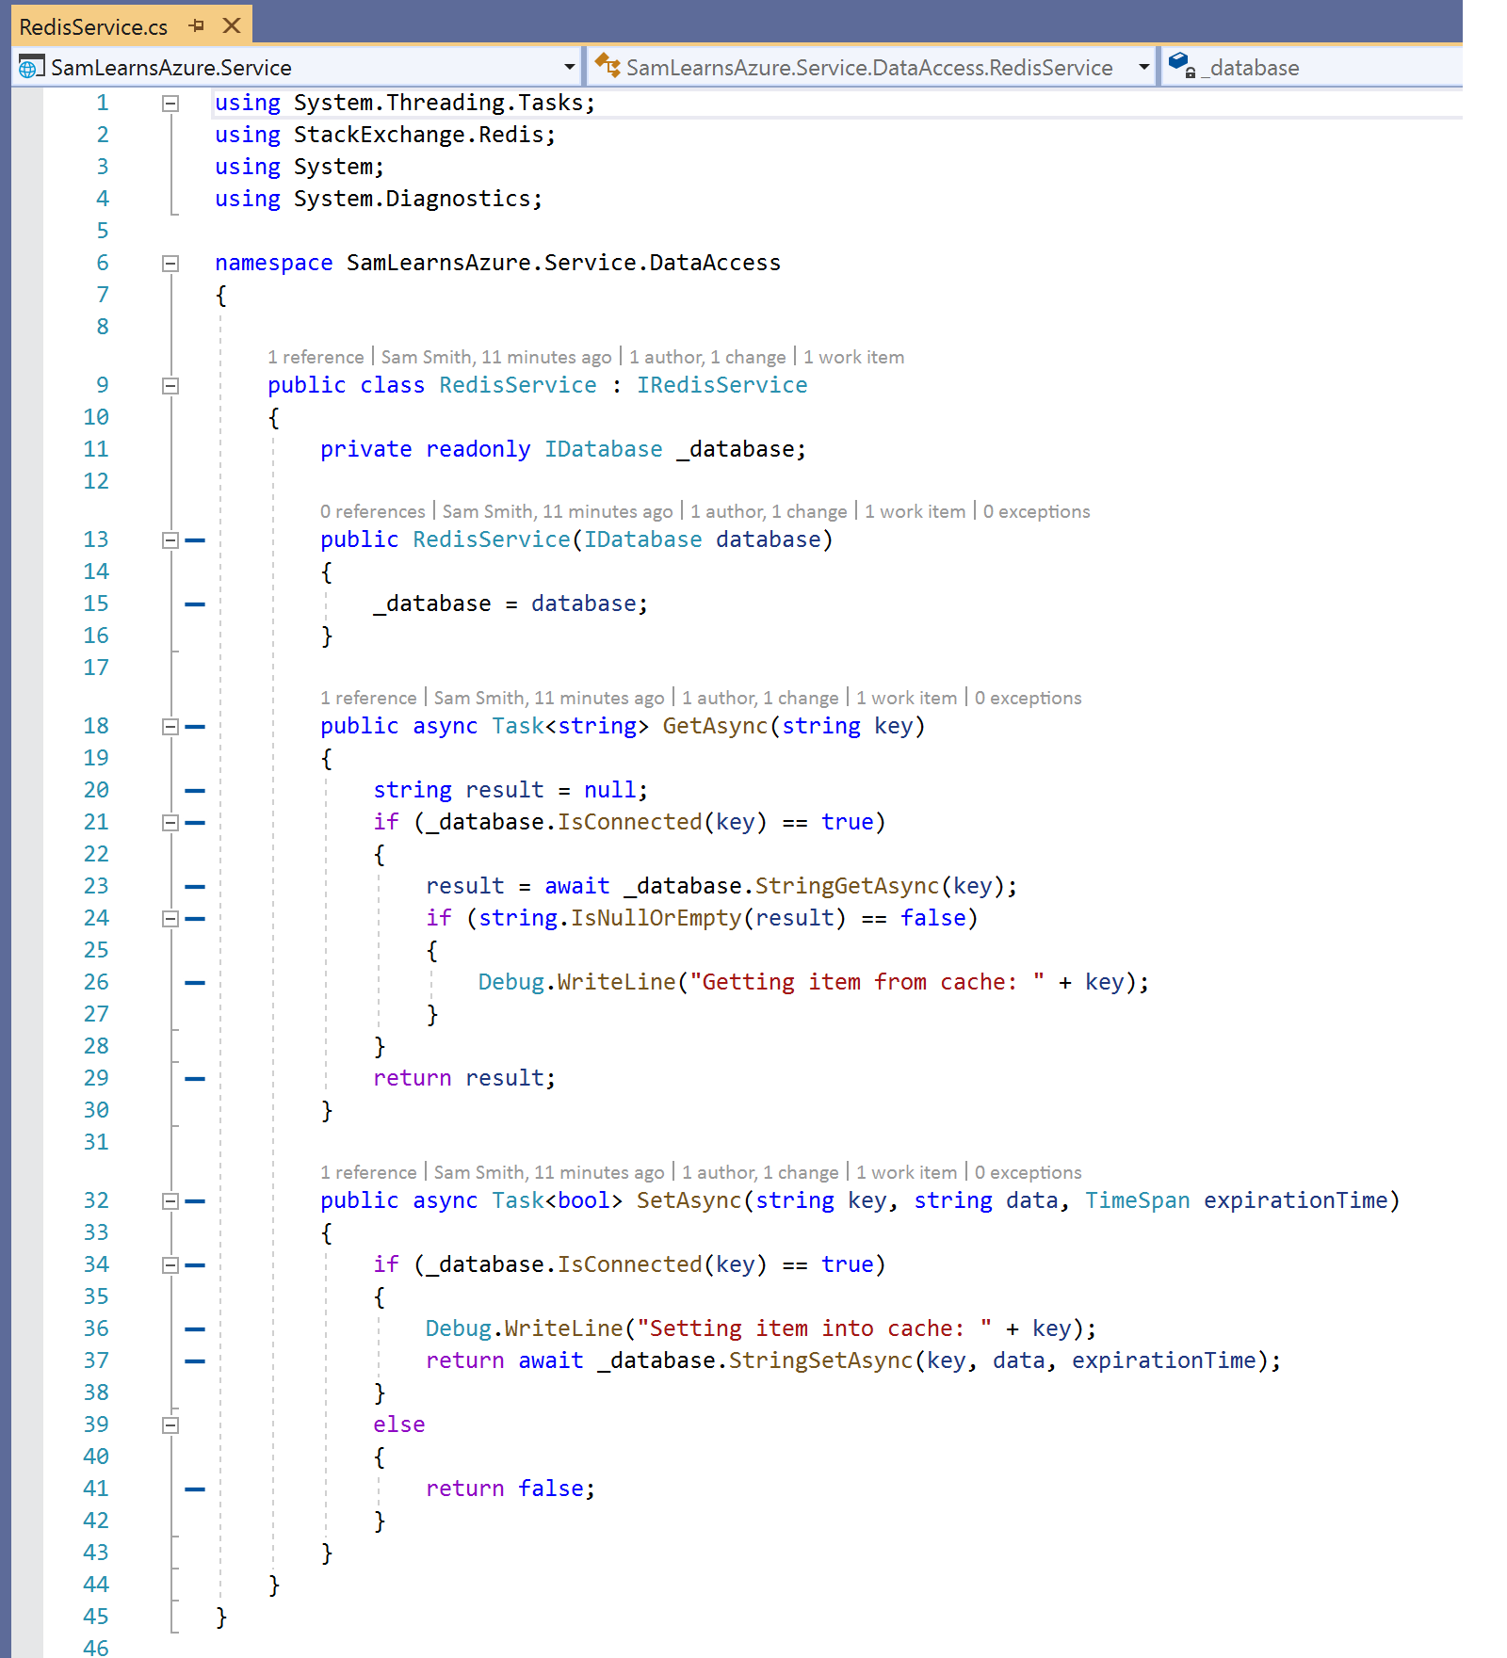Open '1 reference' CodeLens above RedisService class
1507x1658 pixels.
click(316, 358)
